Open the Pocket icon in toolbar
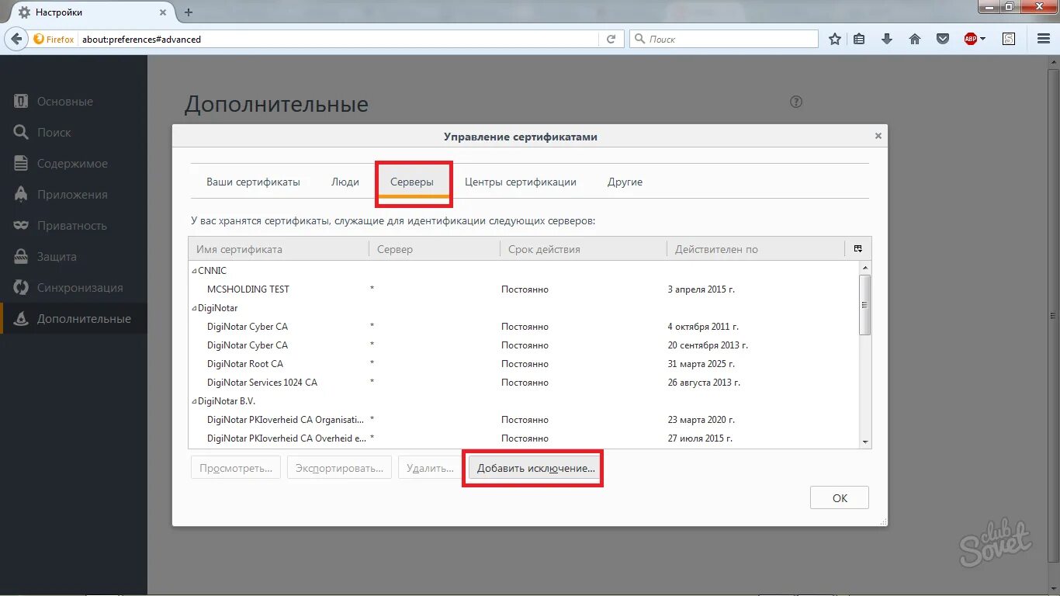1060x596 pixels. [x=943, y=39]
